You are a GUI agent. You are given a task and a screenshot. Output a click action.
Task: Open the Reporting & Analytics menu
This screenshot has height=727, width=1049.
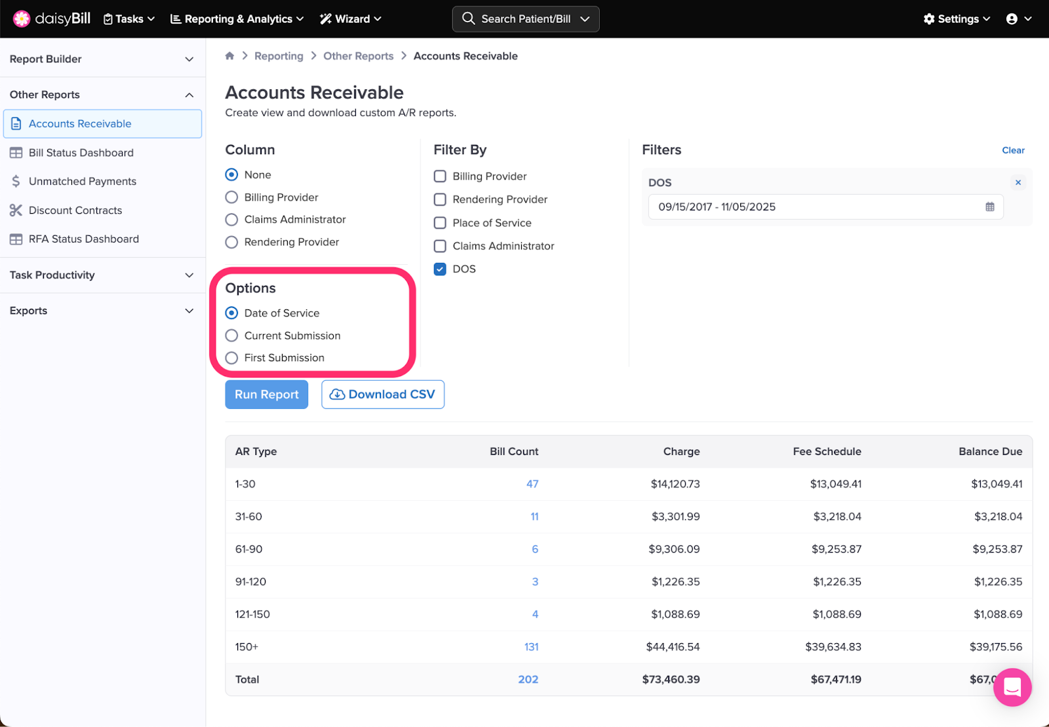(x=237, y=19)
